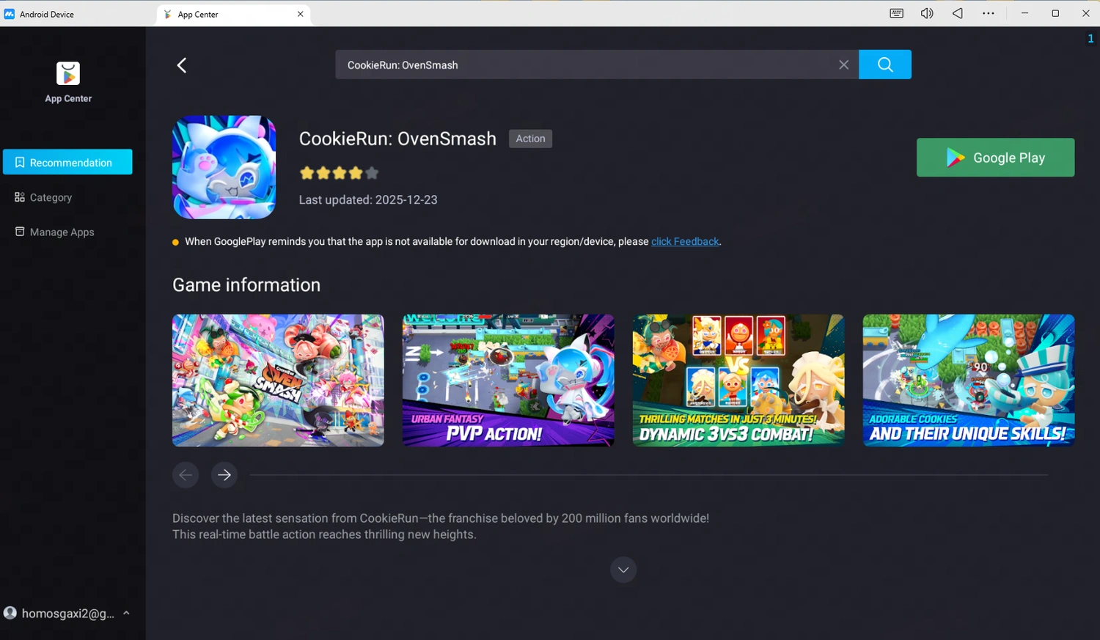
Task: Clear the search field using the X icon
Action: (x=843, y=65)
